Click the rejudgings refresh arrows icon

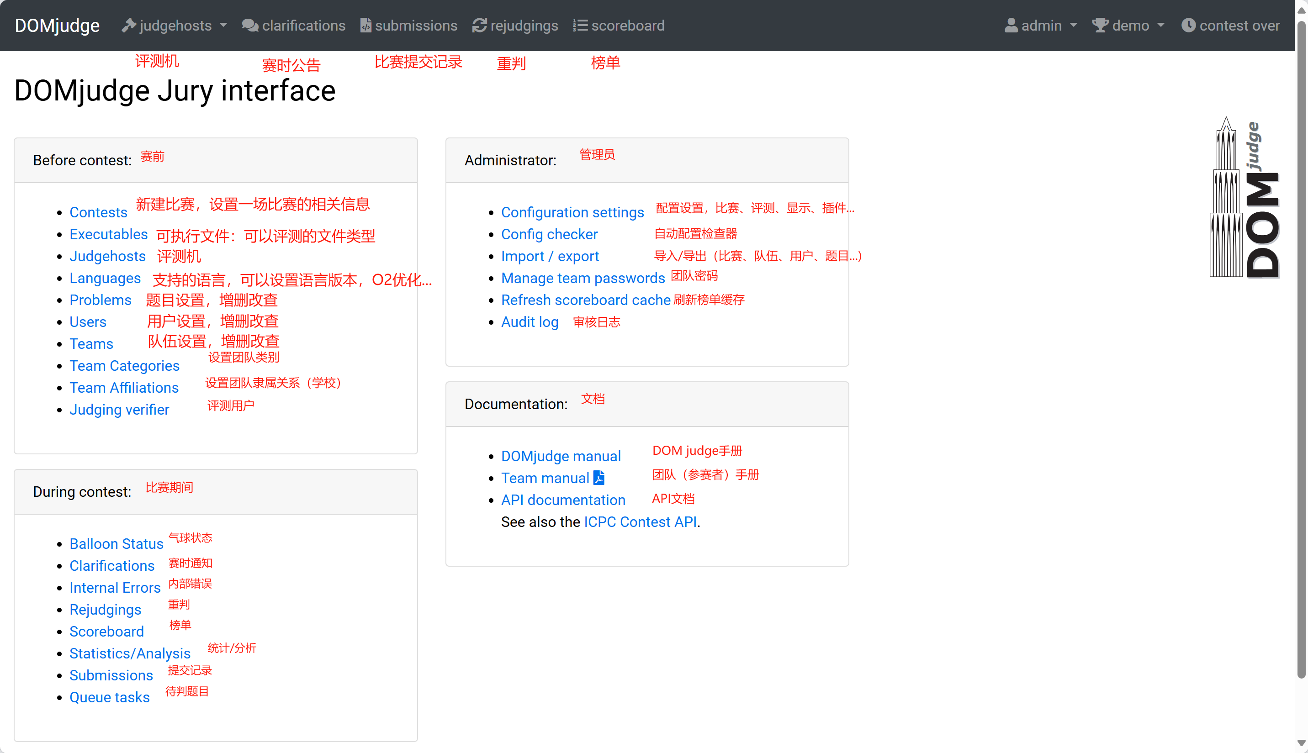coord(480,25)
